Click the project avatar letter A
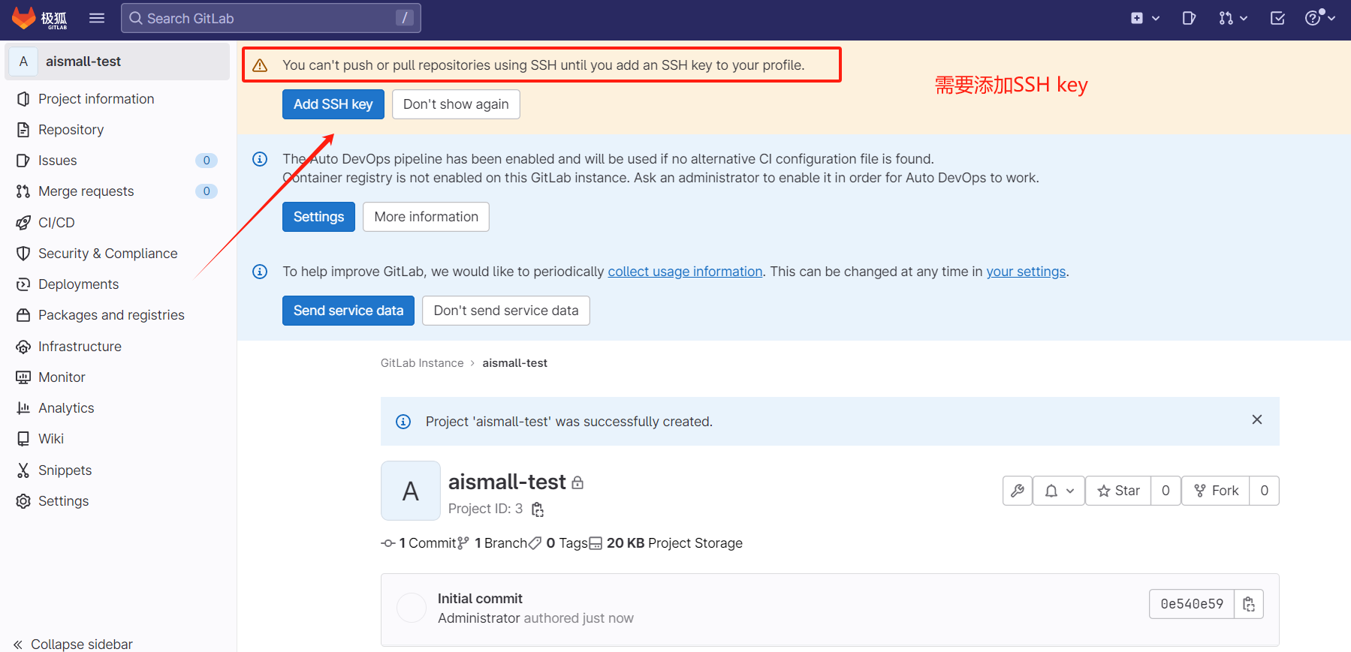1351x652 pixels. coord(411,491)
